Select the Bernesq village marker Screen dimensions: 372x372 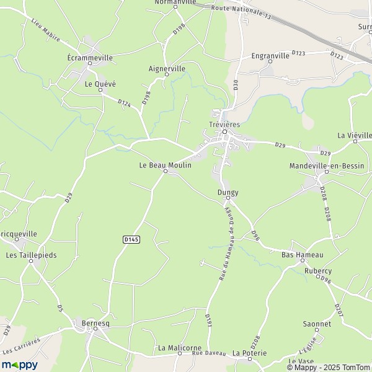coord(95,329)
